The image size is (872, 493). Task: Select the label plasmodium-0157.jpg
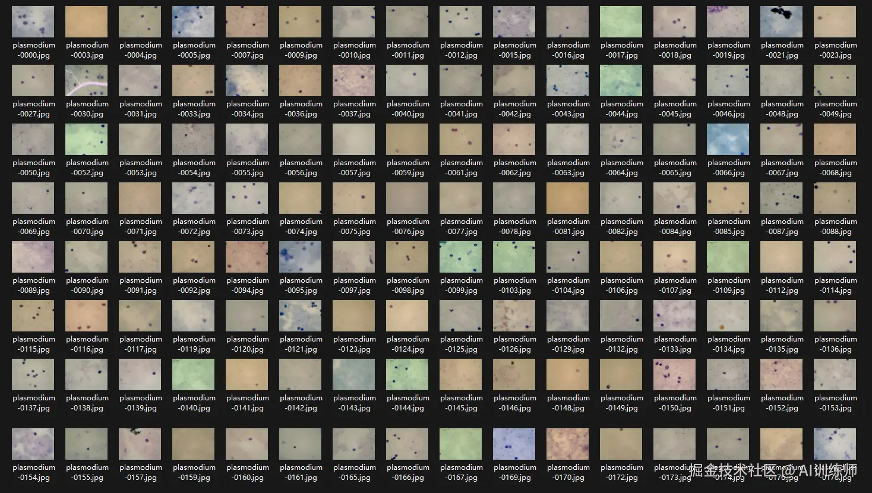pos(141,472)
